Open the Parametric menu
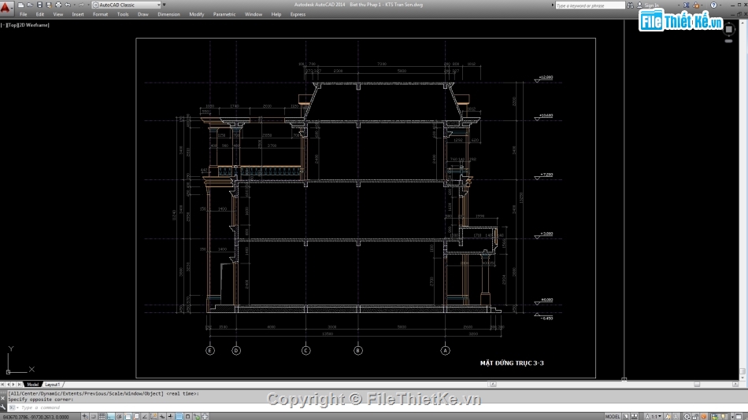Viewport: 748px width, 420px height. click(224, 14)
